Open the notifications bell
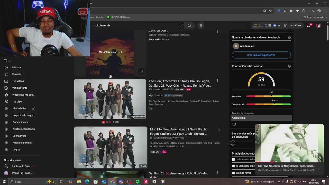The width and height of the screenshot is (329, 185). (309, 25)
